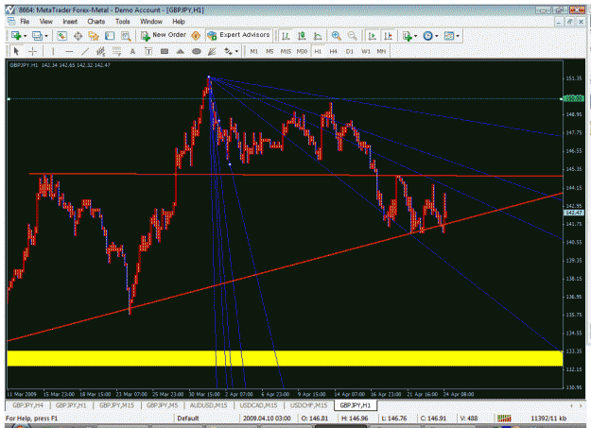The height and width of the screenshot is (428, 591).
Task: Select the Ellipse shape tool
Action: 197,51
